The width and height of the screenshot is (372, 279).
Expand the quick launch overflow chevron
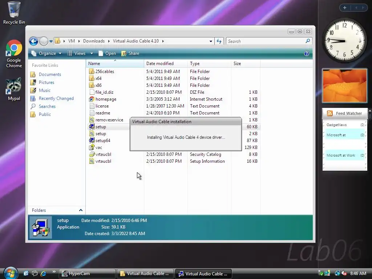coord(54,272)
